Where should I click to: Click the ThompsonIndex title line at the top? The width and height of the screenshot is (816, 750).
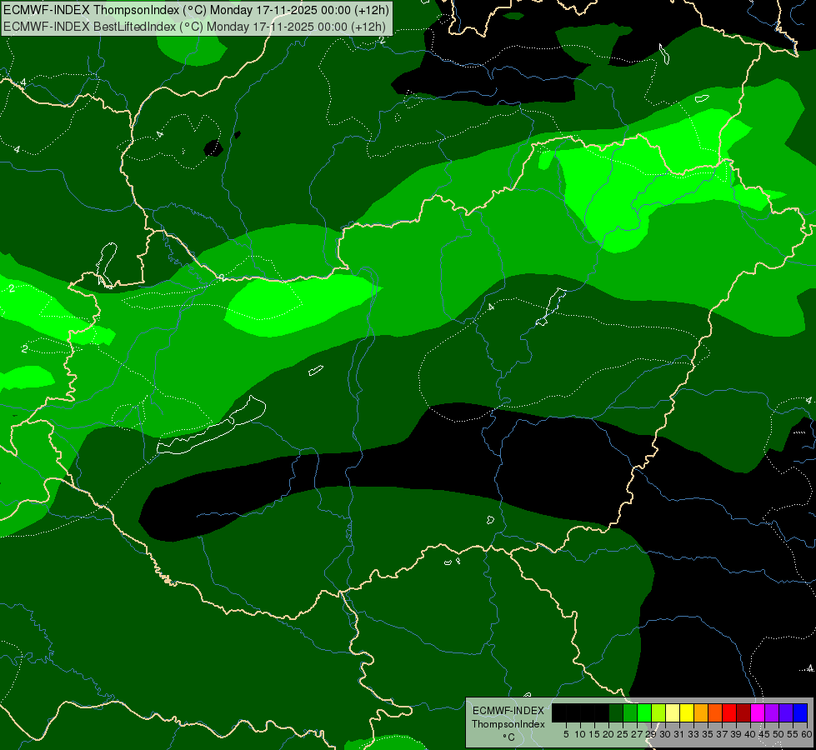196,10
